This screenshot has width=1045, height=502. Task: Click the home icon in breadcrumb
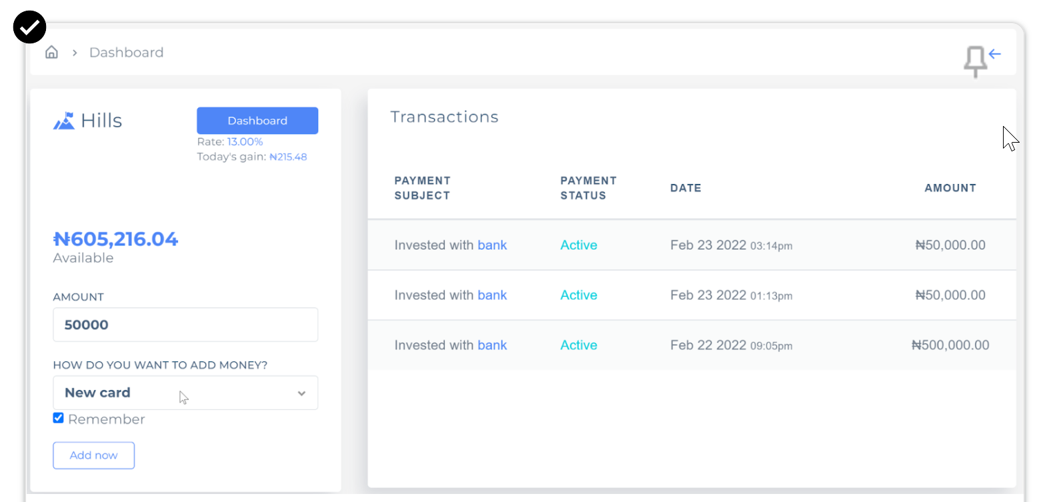[x=51, y=52]
